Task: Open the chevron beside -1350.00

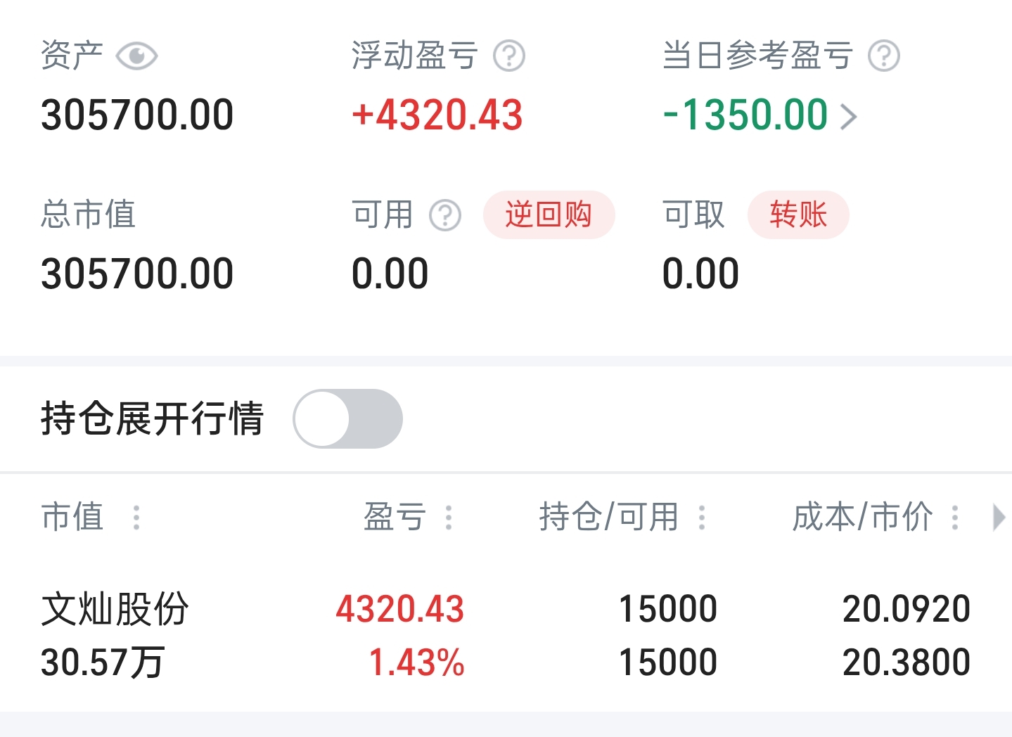Action: tap(849, 117)
